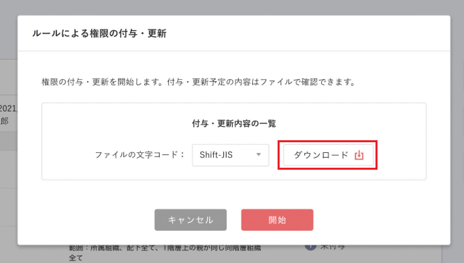Image resolution: width=464 pixels, height=263 pixels.
Task: Click the ダウンロード download button
Action: tap(328, 155)
